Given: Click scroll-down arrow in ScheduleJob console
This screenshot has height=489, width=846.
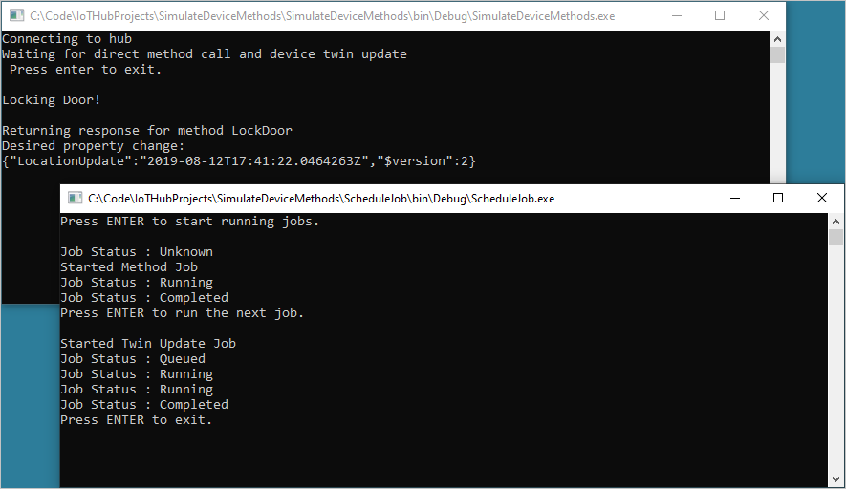Looking at the screenshot, I should click(x=835, y=479).
